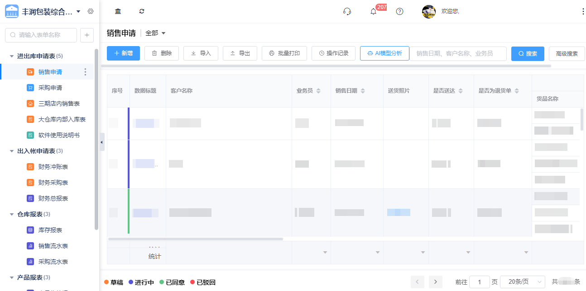Click the plus button beside form search
This screenshot has height=291, width=586.
87,35
